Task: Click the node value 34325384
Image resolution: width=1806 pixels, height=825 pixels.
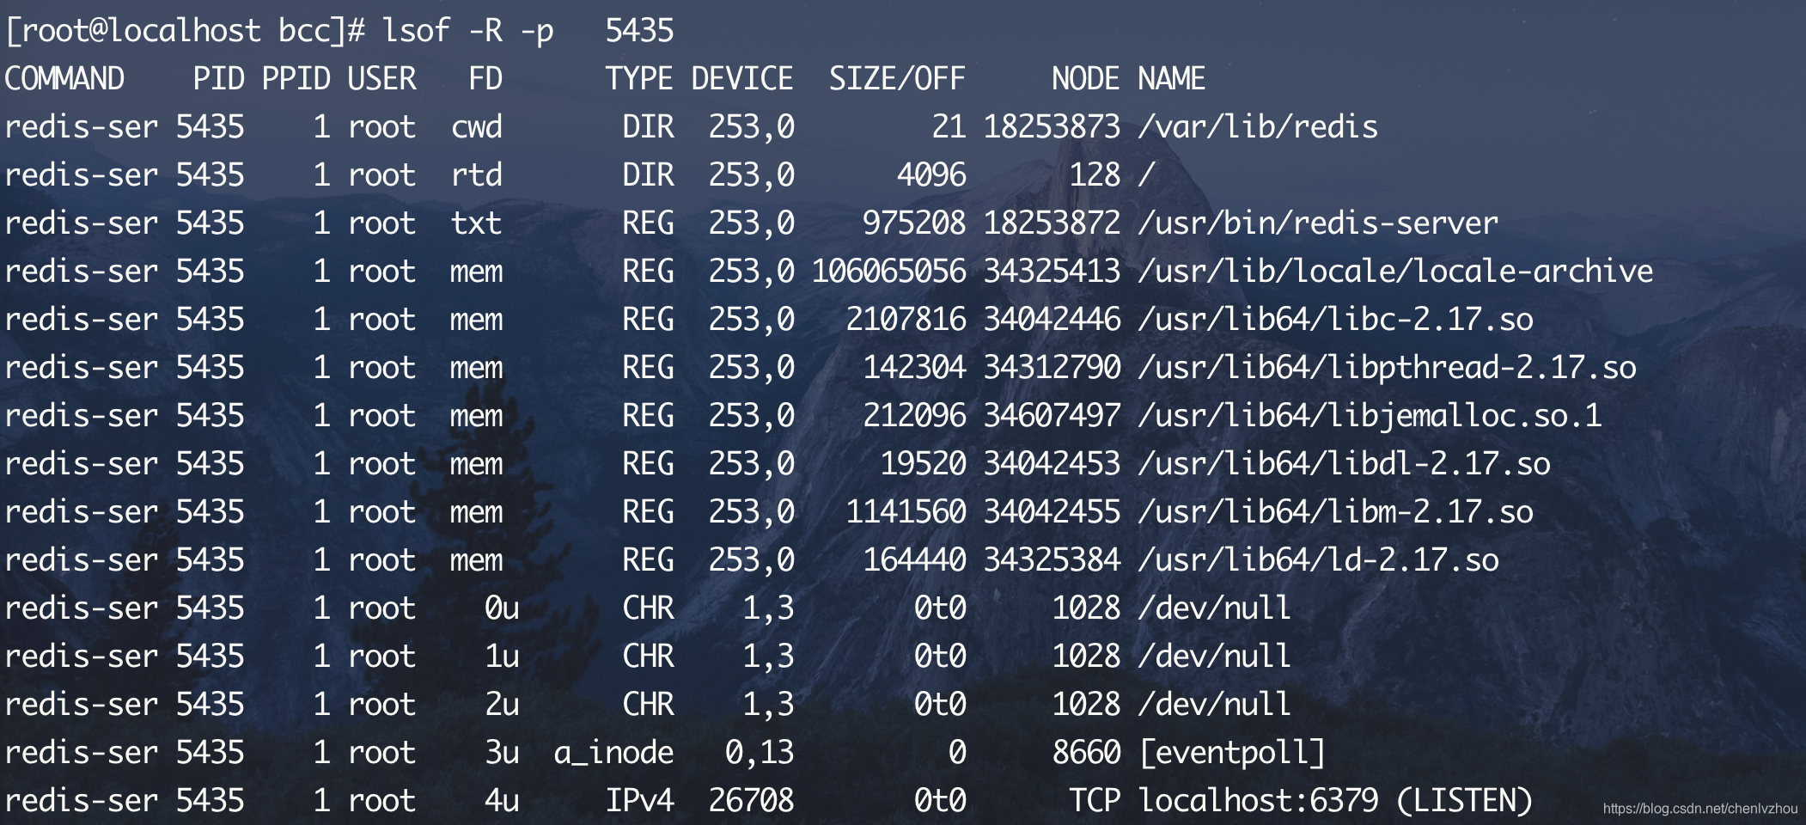Action: (x=1052, y=560)
